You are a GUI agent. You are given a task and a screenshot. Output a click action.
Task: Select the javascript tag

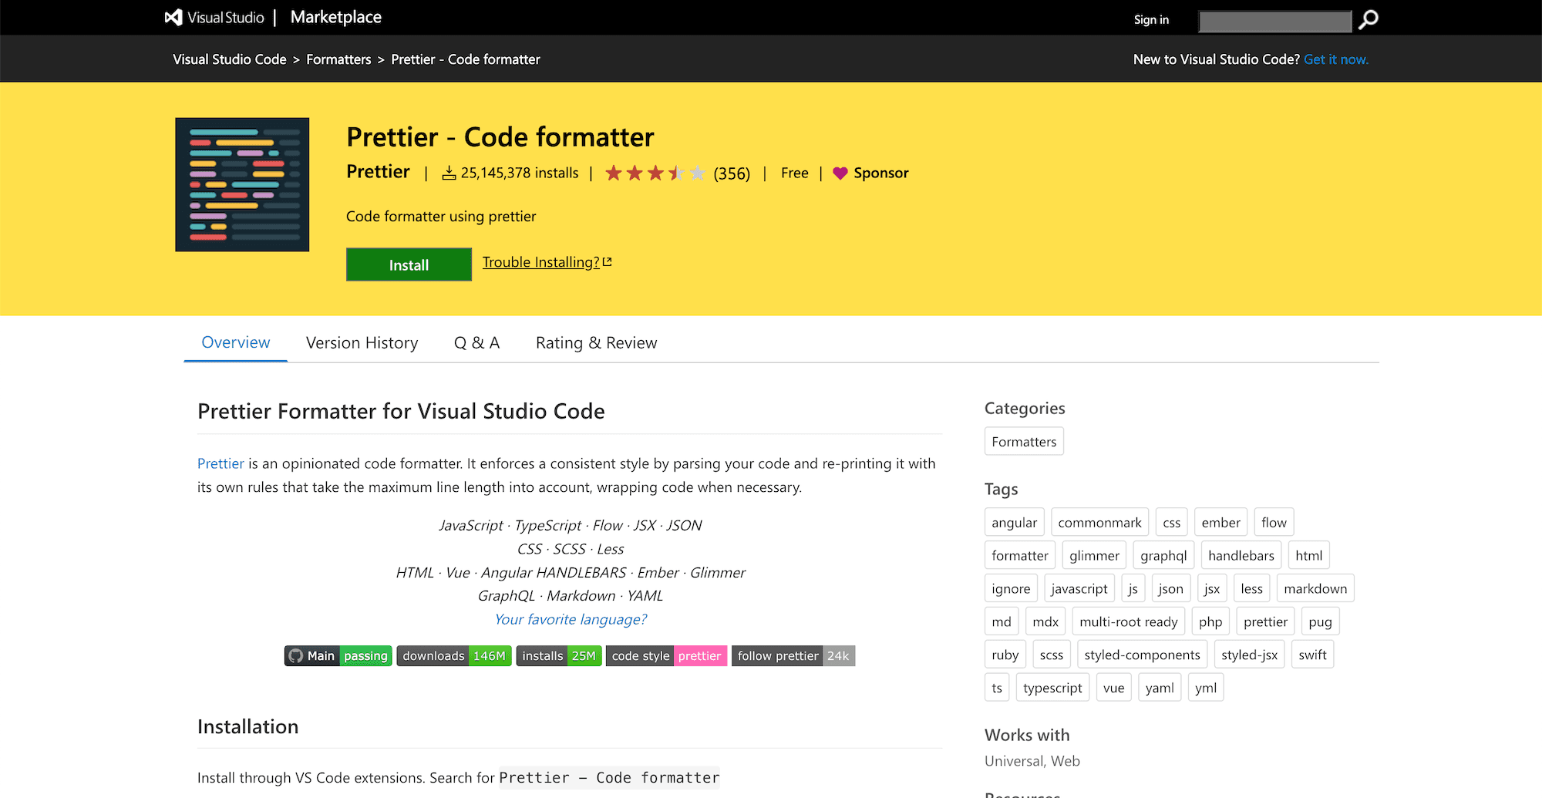(1079, 589)
